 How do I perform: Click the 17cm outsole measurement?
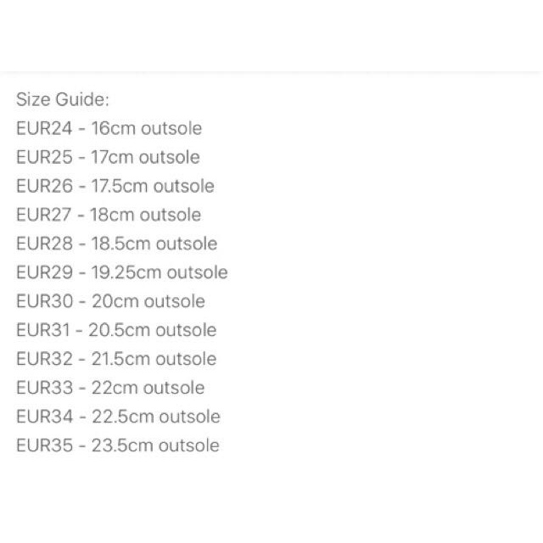[x=145, y=158]
